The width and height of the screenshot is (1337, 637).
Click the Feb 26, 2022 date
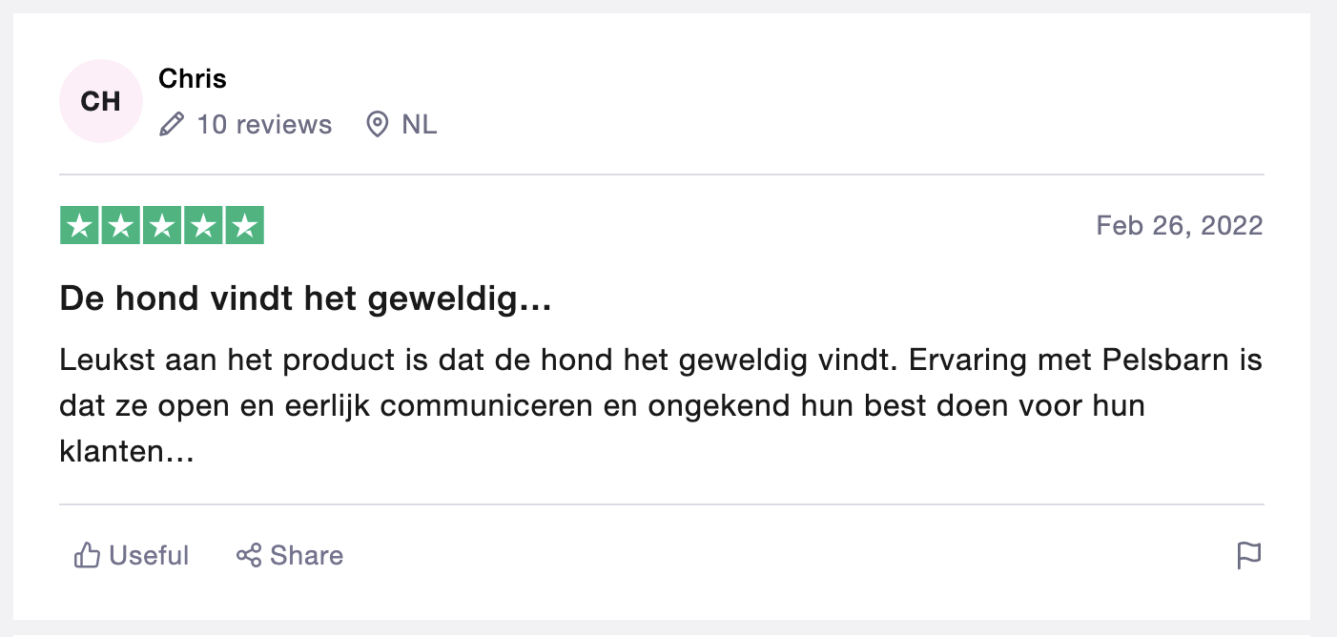coord(1180,226)
